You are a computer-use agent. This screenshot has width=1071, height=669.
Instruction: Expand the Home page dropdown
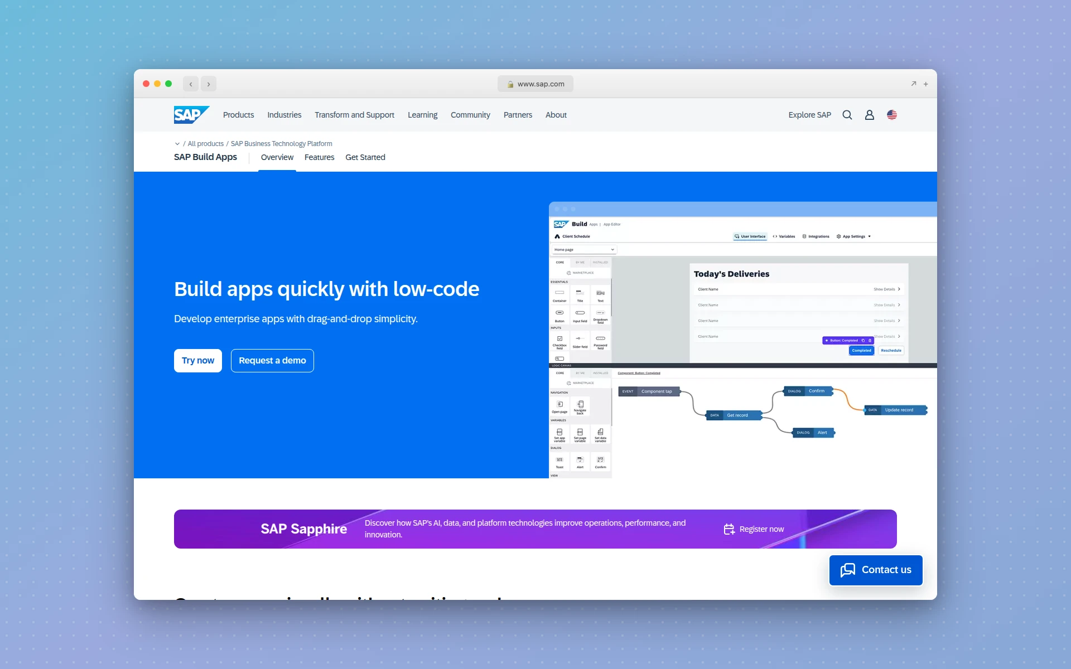coord(612,249)
